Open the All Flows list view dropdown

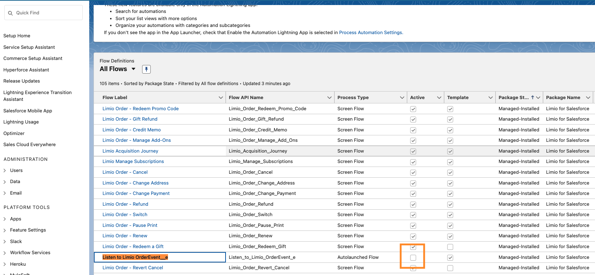(133, 69)
